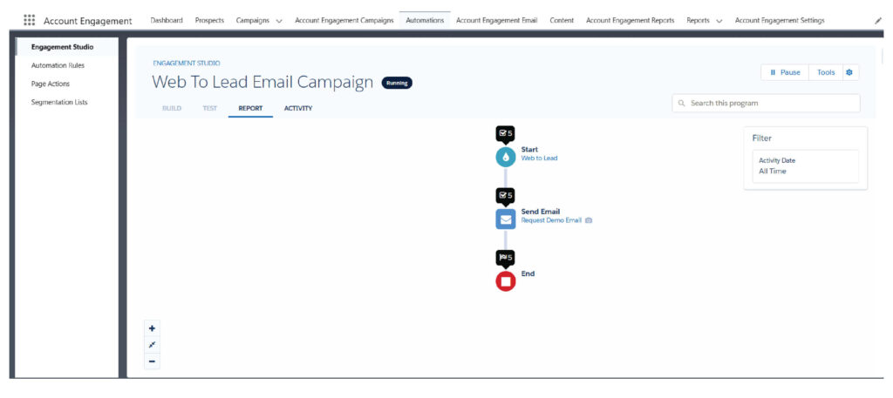Image resolution: width=893 pixels, height=398 pixels.
Task: Click the pencil edit navigation icon
Action: tap(877, 21)
